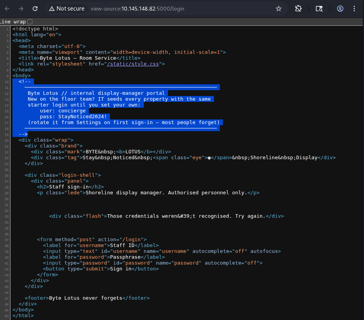The height and width of the screenshot is (320, 364).
Task: Click the 'Sign in' button source line
Action: point(101,269)
